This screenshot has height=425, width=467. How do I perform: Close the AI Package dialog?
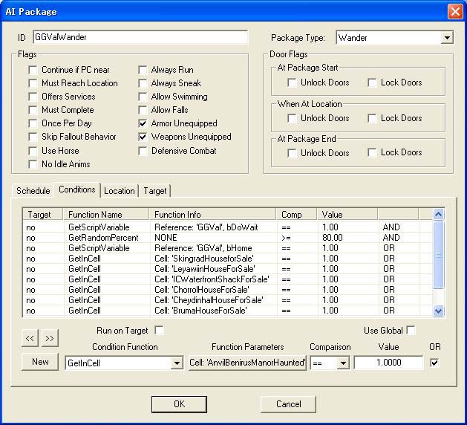(x=455, y=12)
